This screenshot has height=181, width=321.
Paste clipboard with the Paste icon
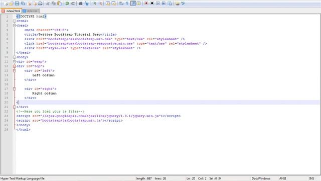click(59, 4)
